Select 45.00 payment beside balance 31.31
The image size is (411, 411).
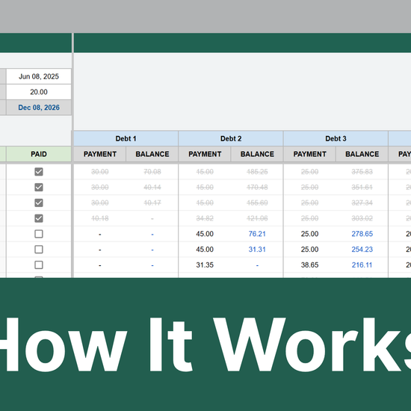pos(205,250)
